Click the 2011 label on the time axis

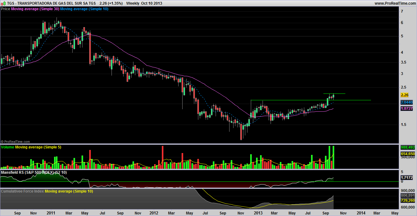point(50,213)
